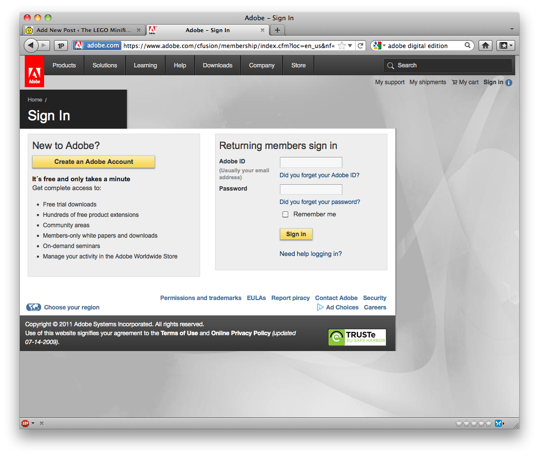Open the list-all-tabs dropdown arrow
The height and width of the screenshot is (456, 539).
click(x=512, y=29)
